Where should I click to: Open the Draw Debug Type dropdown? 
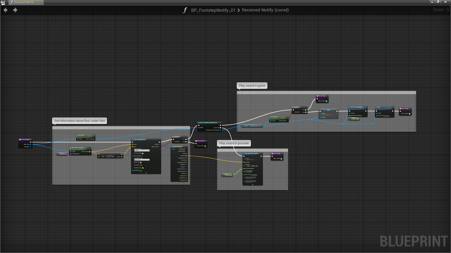[x=142, y=160]
